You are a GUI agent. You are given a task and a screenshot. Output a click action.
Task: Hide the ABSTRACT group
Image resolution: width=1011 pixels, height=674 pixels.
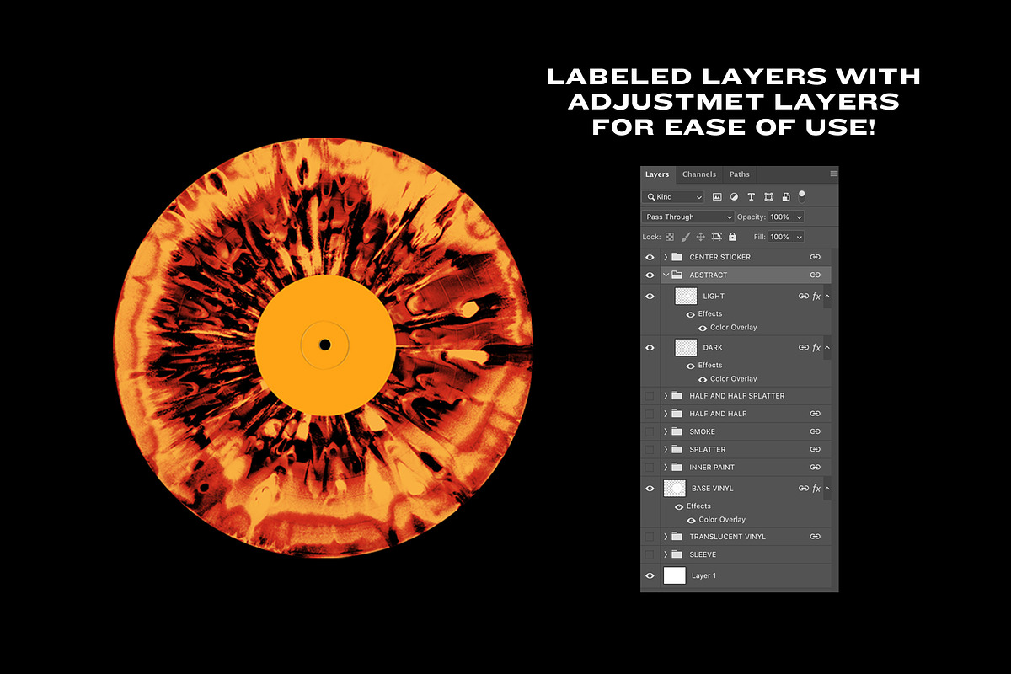tap(650, 275)
